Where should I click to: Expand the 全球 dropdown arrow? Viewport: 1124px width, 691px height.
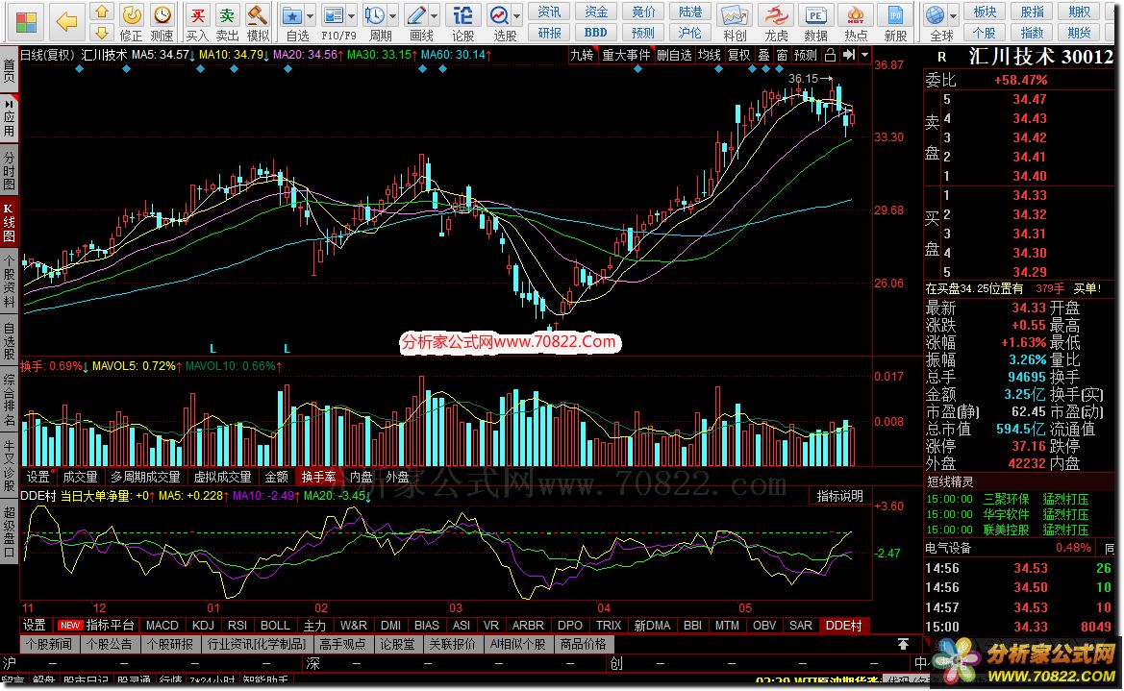(x=954, y=15)
